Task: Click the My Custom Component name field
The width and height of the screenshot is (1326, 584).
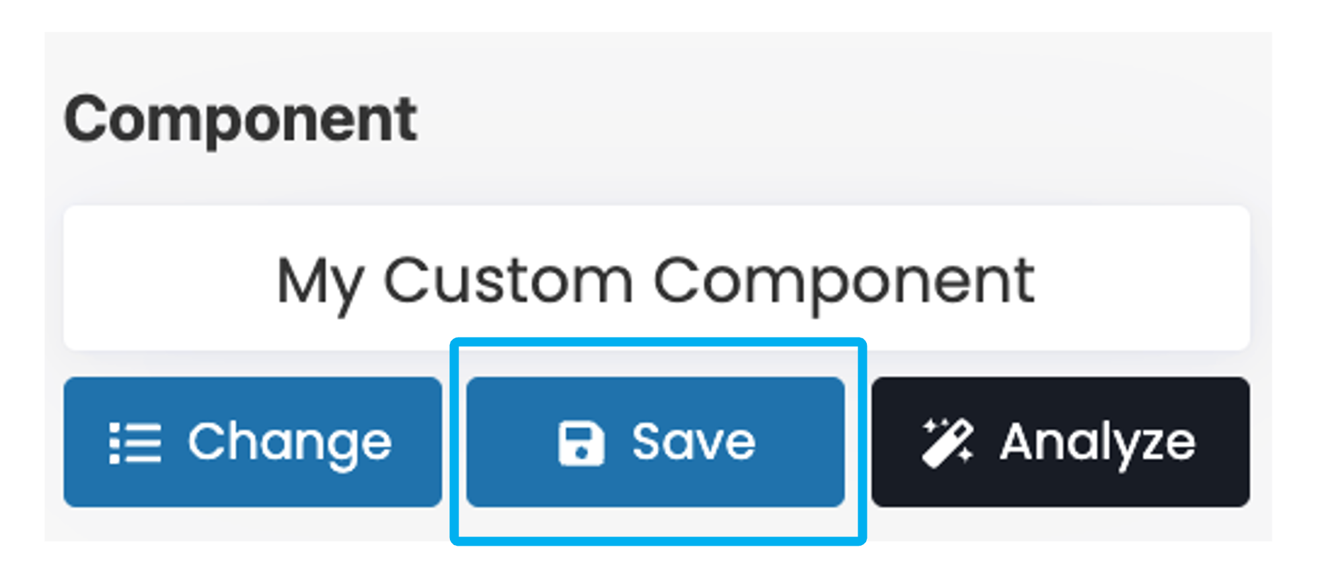Action: tap(656, 278)
